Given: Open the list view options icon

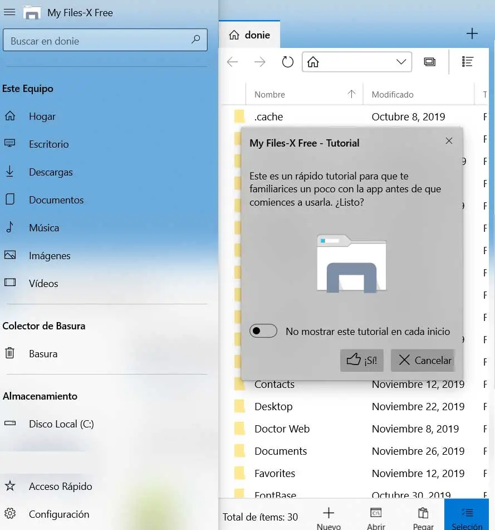Looking at the screenshot, I should 468,61.
